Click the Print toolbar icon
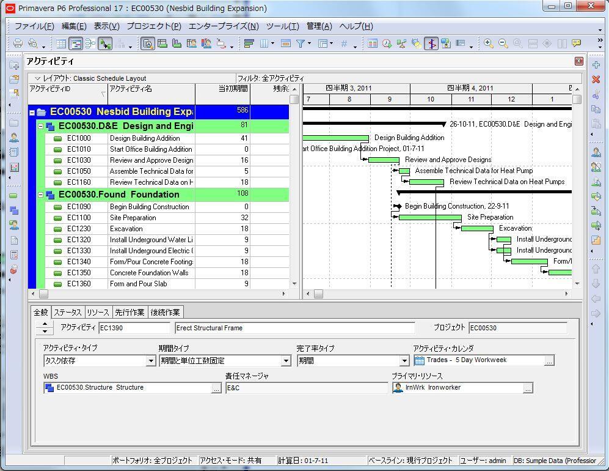Screen dimensions: 609x471 [18, 43]
